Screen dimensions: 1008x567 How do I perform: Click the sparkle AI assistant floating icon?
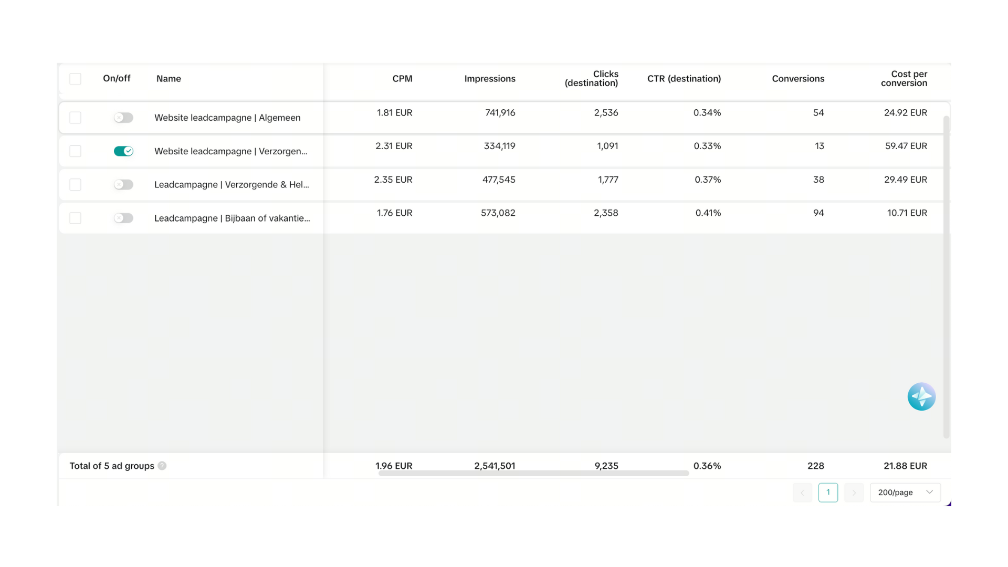point(921,396)
